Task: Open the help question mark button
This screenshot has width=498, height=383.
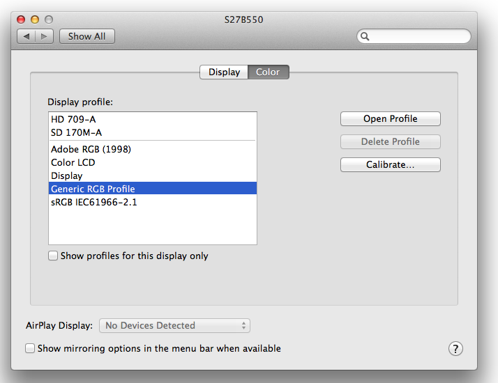Action: [x=455, y=349]
